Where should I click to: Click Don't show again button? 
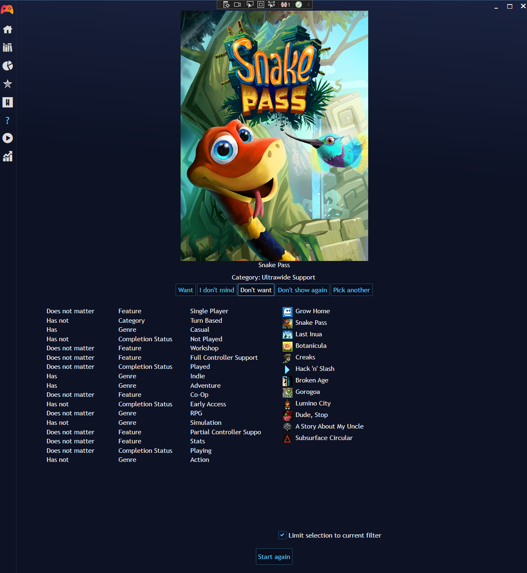coord(302,290)
